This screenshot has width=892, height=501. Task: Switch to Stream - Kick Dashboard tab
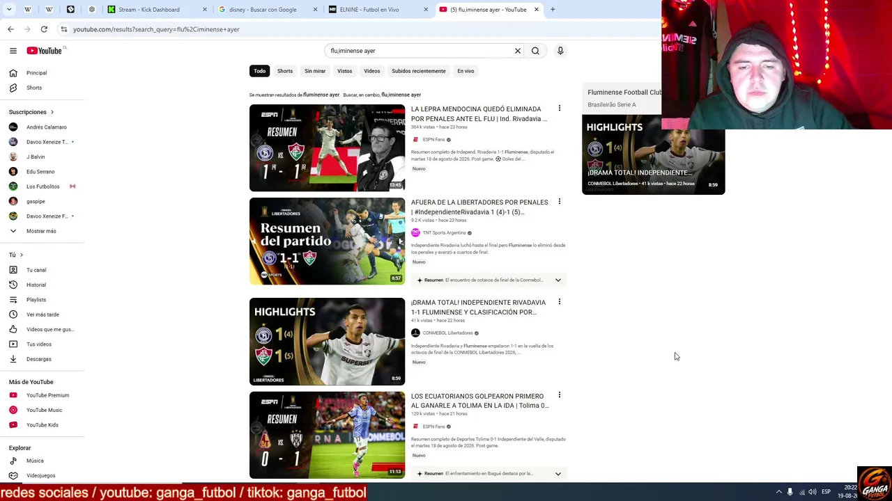coord(157,10)
